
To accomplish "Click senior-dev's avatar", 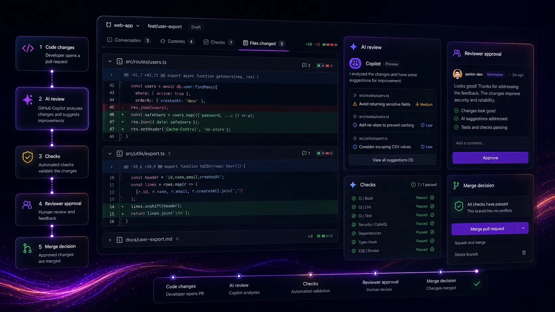I will pyautogui.click(x=457, y=74).
